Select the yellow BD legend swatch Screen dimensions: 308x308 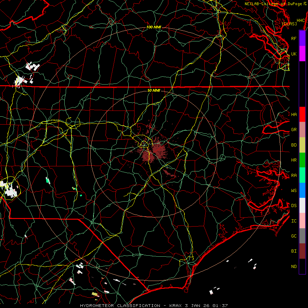point(302,145)
